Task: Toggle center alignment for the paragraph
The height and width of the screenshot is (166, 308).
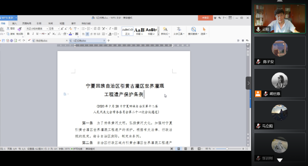Action: (88, 34)
